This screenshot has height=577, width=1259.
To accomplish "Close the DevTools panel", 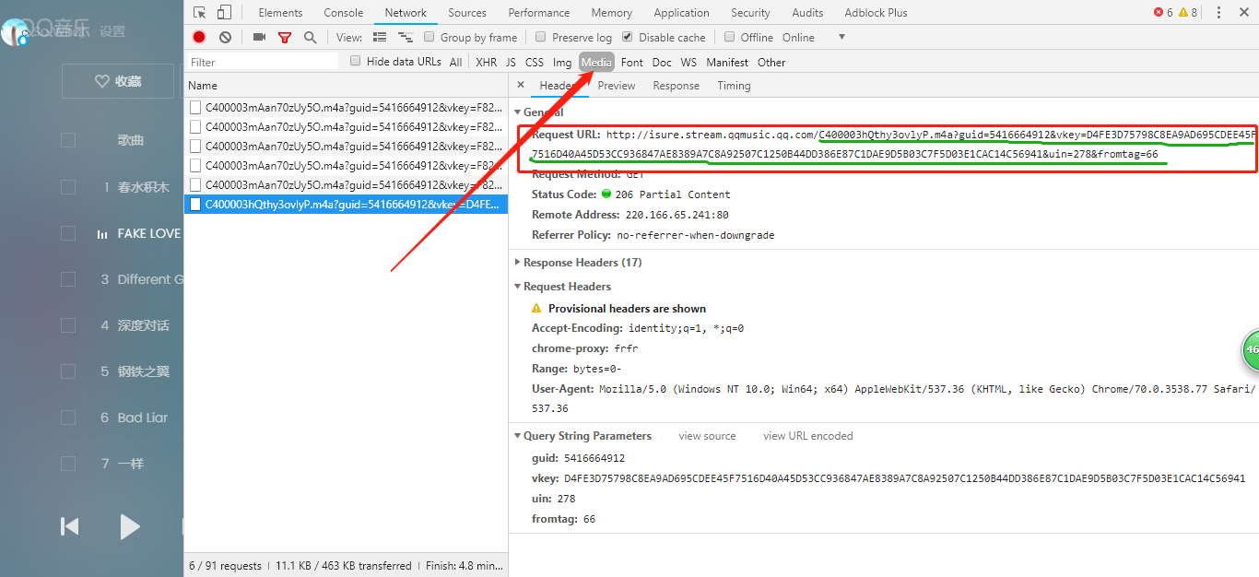I will [x=1243, y=12].
